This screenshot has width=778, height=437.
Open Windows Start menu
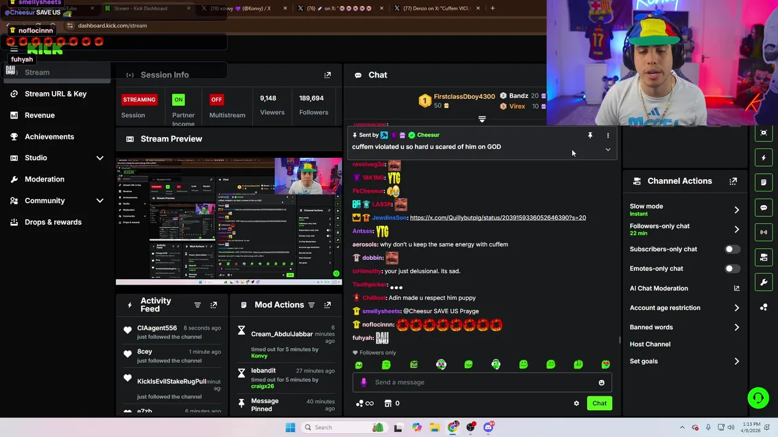291,427
